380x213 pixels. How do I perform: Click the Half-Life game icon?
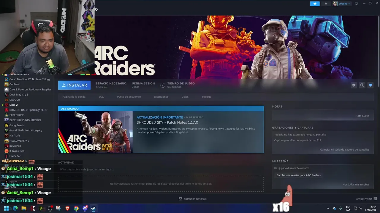click(7, 135)
